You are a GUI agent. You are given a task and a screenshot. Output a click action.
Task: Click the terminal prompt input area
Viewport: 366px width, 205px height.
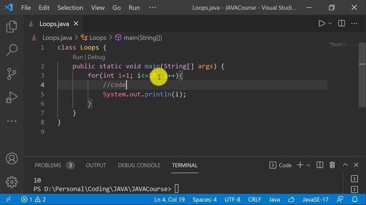coord(177,188)
